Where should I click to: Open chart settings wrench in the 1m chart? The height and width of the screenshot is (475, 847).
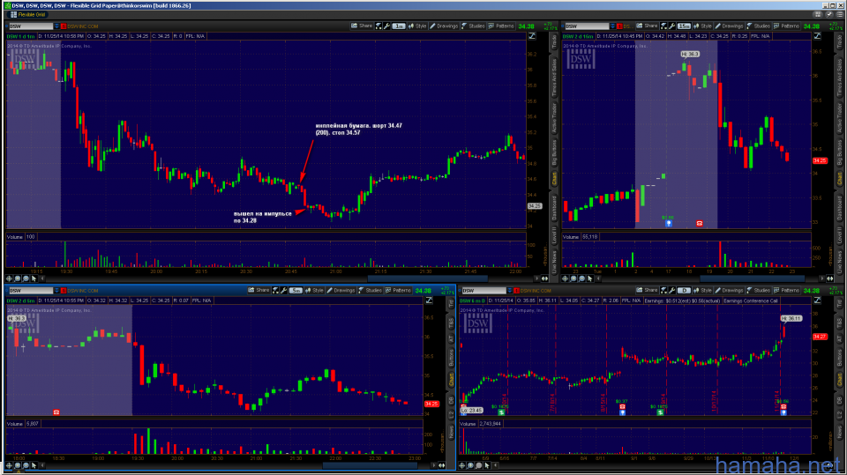pyautogui.click(x=386, y=26)
